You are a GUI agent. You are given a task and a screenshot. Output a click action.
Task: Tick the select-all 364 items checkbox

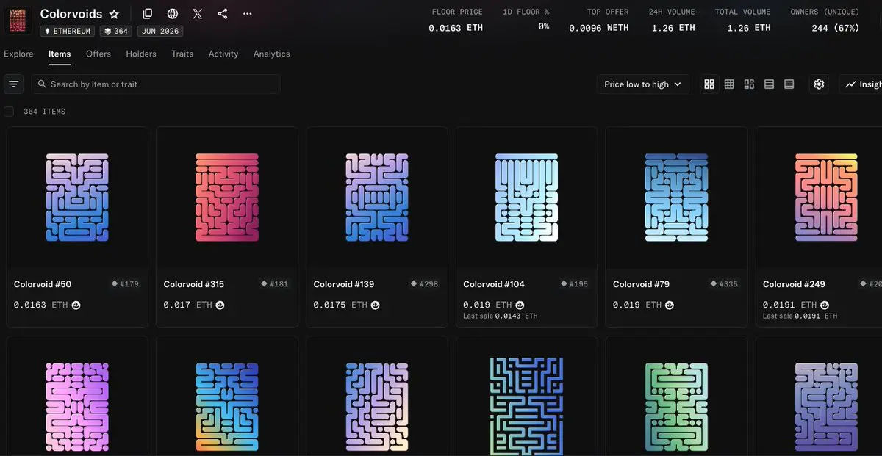9,112
